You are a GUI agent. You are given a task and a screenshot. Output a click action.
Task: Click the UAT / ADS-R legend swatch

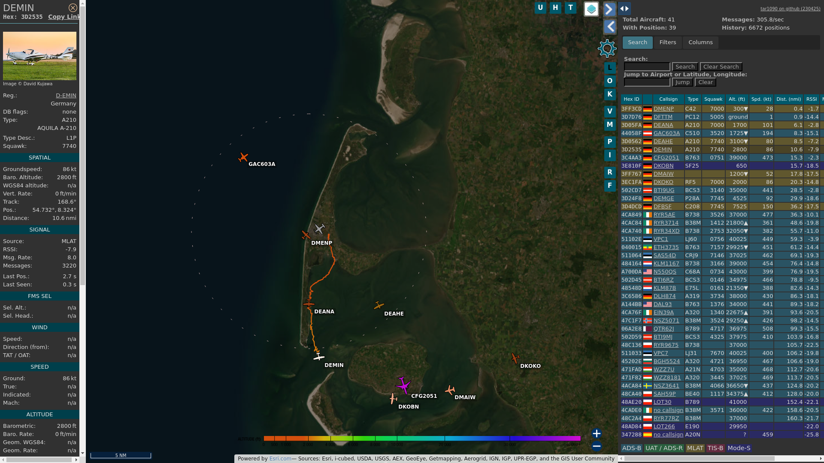point(663,448)
